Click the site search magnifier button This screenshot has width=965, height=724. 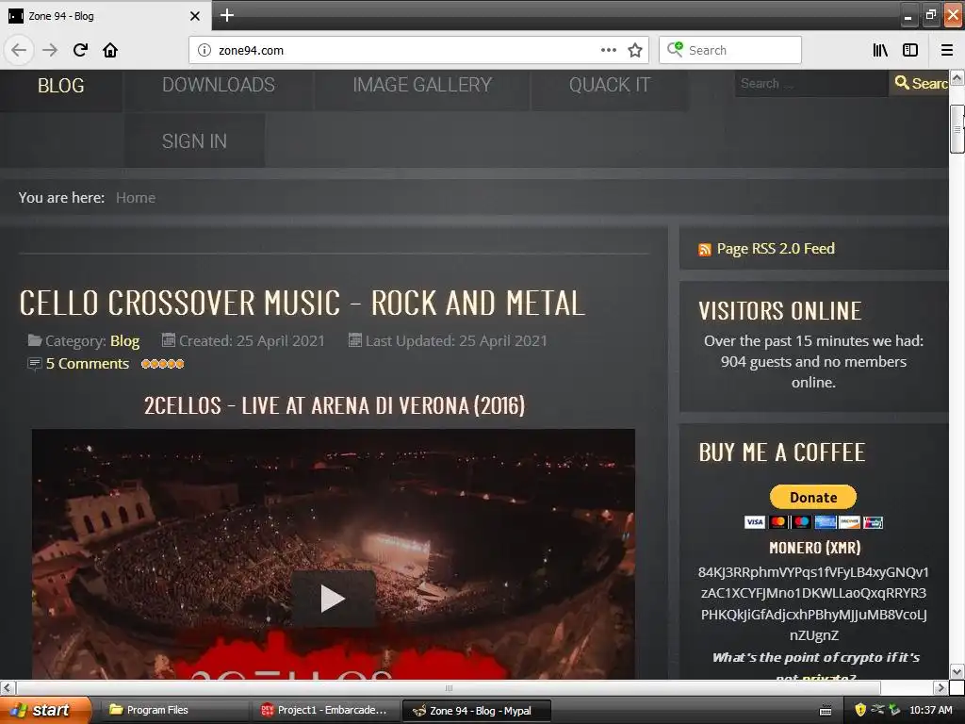click(x=920, y=83)
